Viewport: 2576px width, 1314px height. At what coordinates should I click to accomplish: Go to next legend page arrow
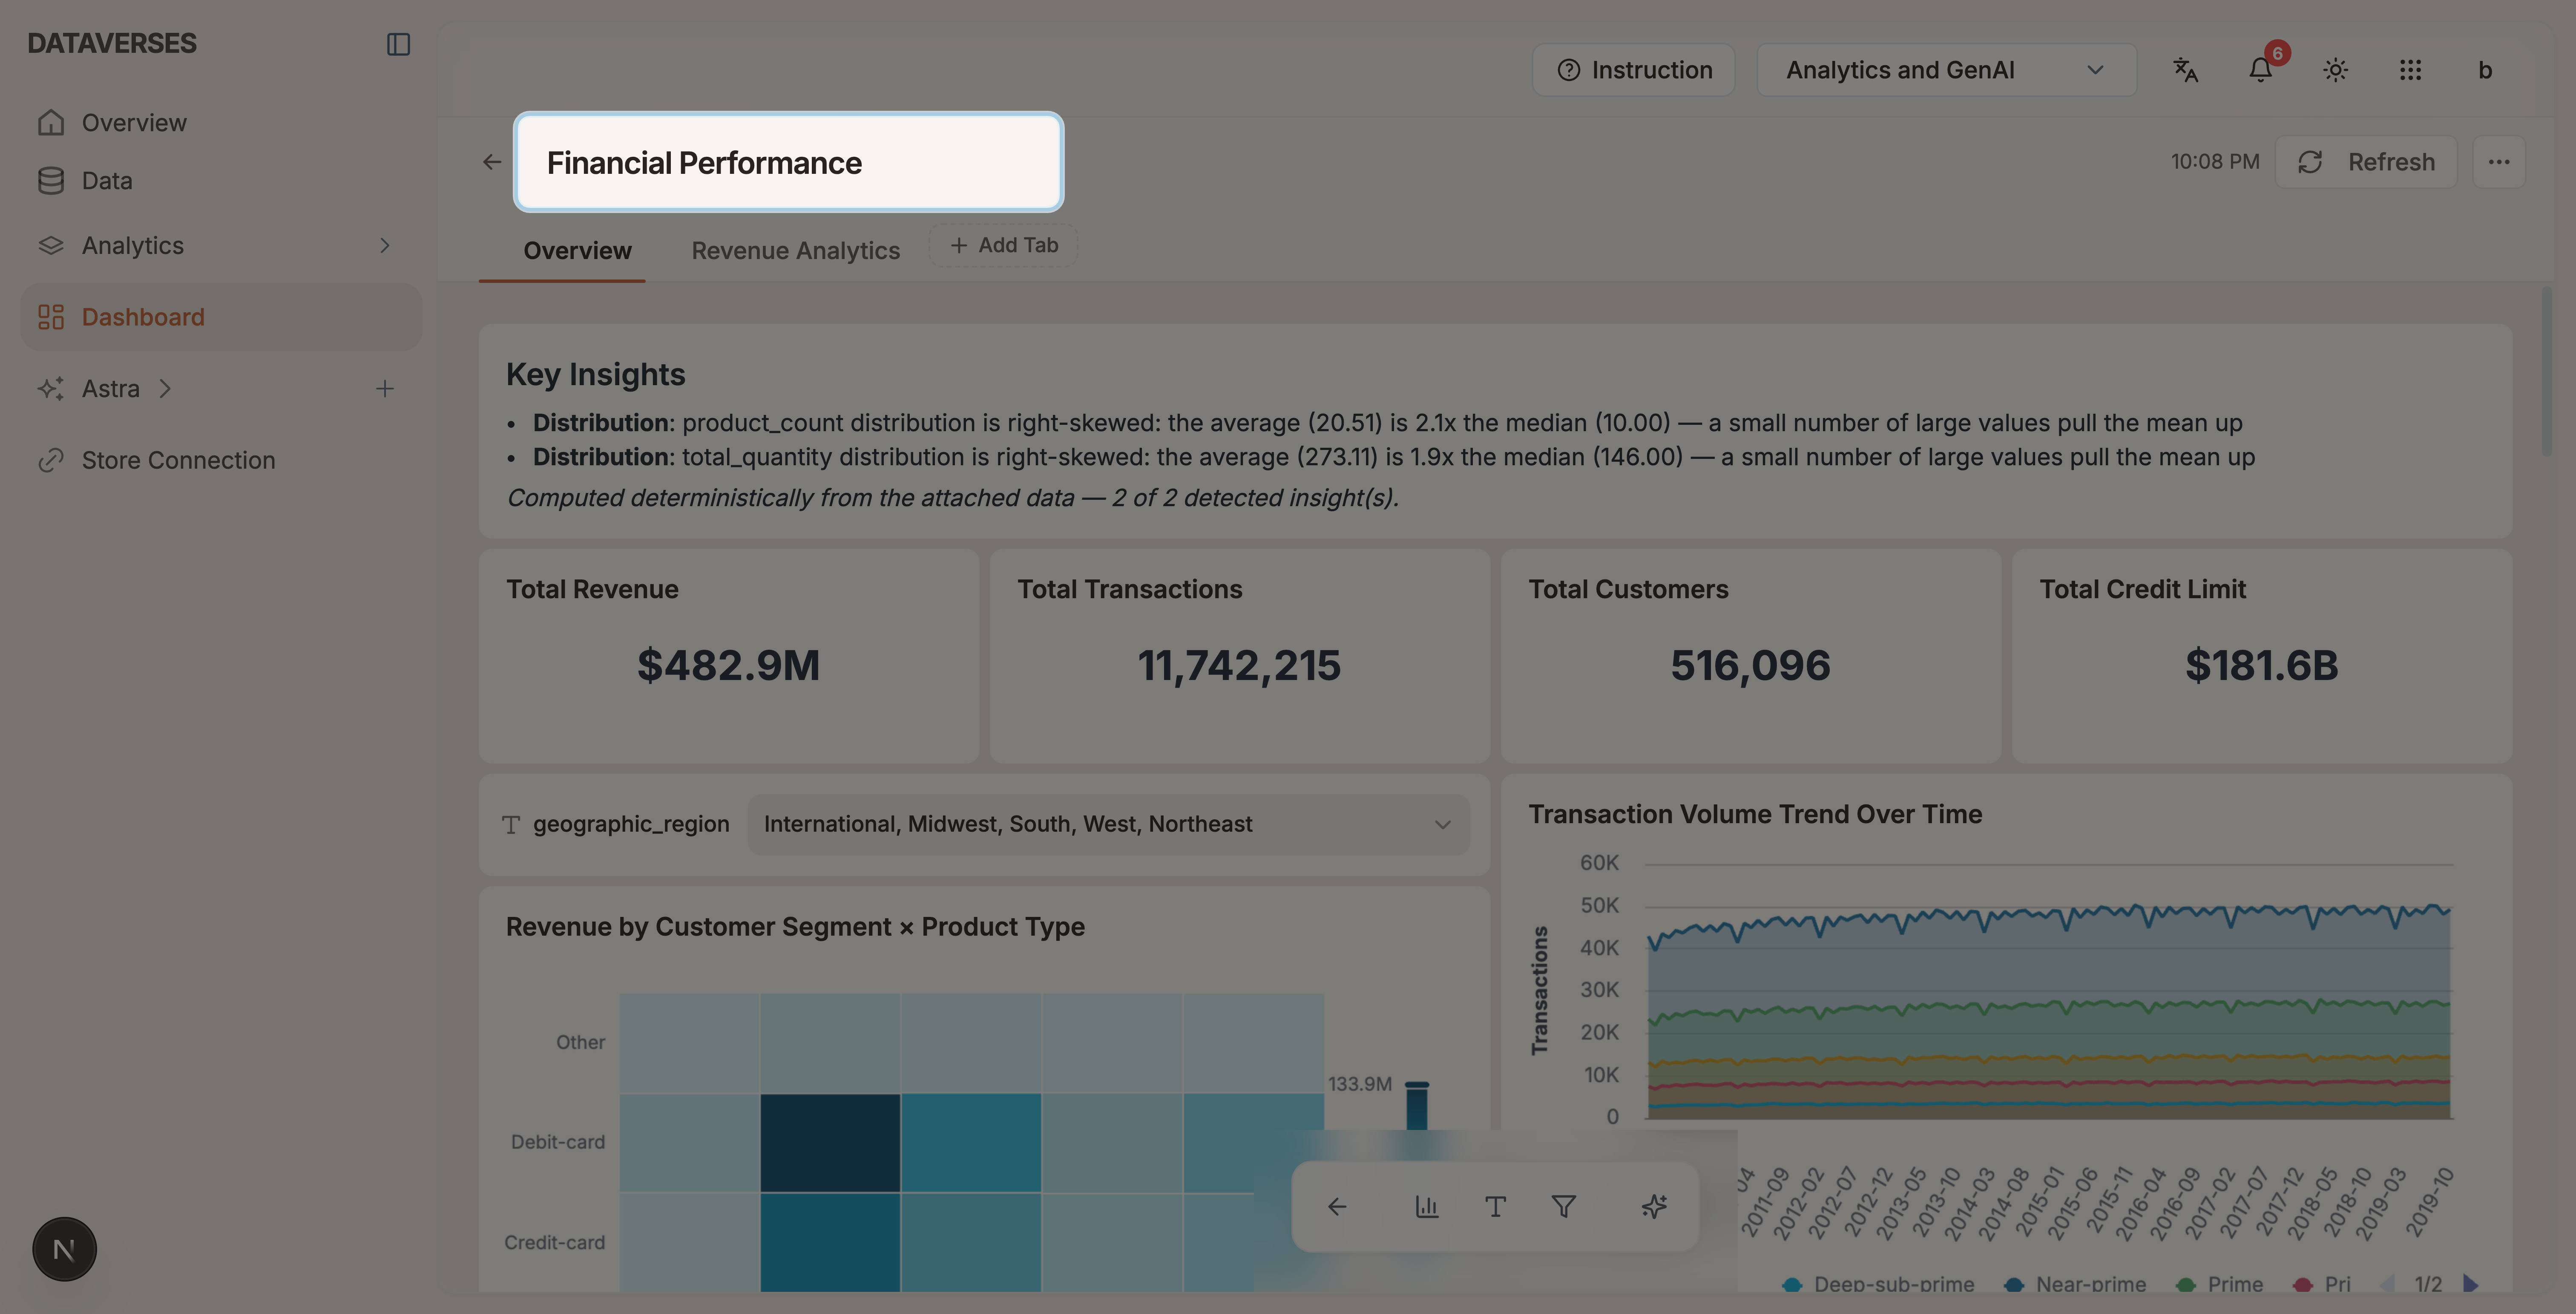tap(2471, 1284)
